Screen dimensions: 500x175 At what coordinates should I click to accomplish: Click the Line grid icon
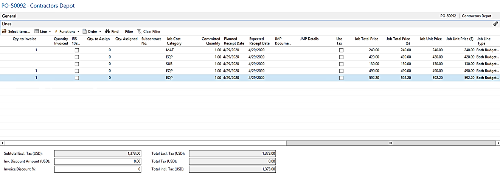(37, 32)
